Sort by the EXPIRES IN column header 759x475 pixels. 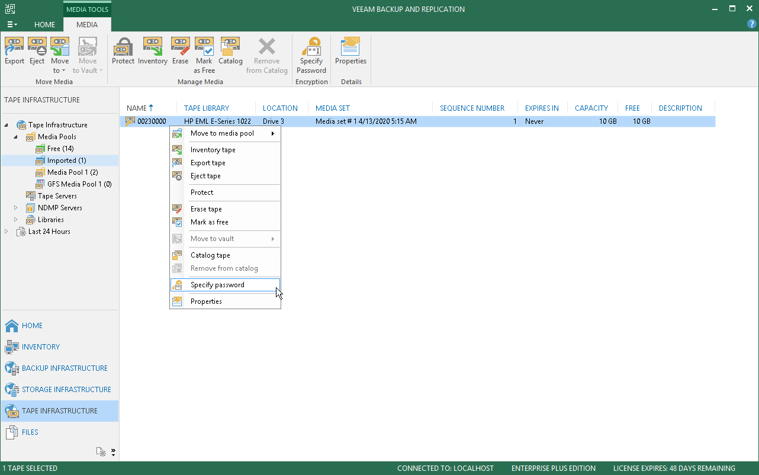coord(542,108)
